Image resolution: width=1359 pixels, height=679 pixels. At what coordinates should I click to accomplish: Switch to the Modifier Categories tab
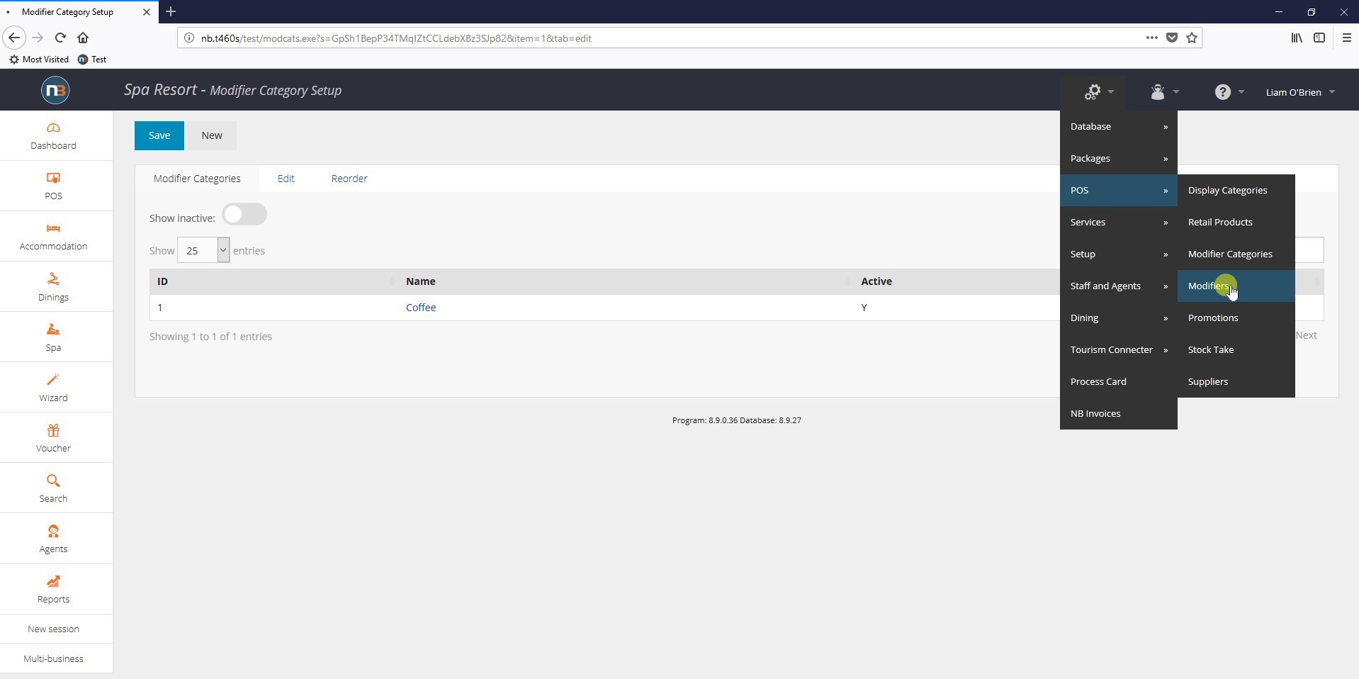click(x=197, y=179)
